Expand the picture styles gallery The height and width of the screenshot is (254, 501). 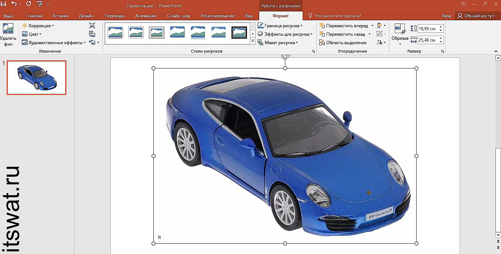[x=253, y=42]
